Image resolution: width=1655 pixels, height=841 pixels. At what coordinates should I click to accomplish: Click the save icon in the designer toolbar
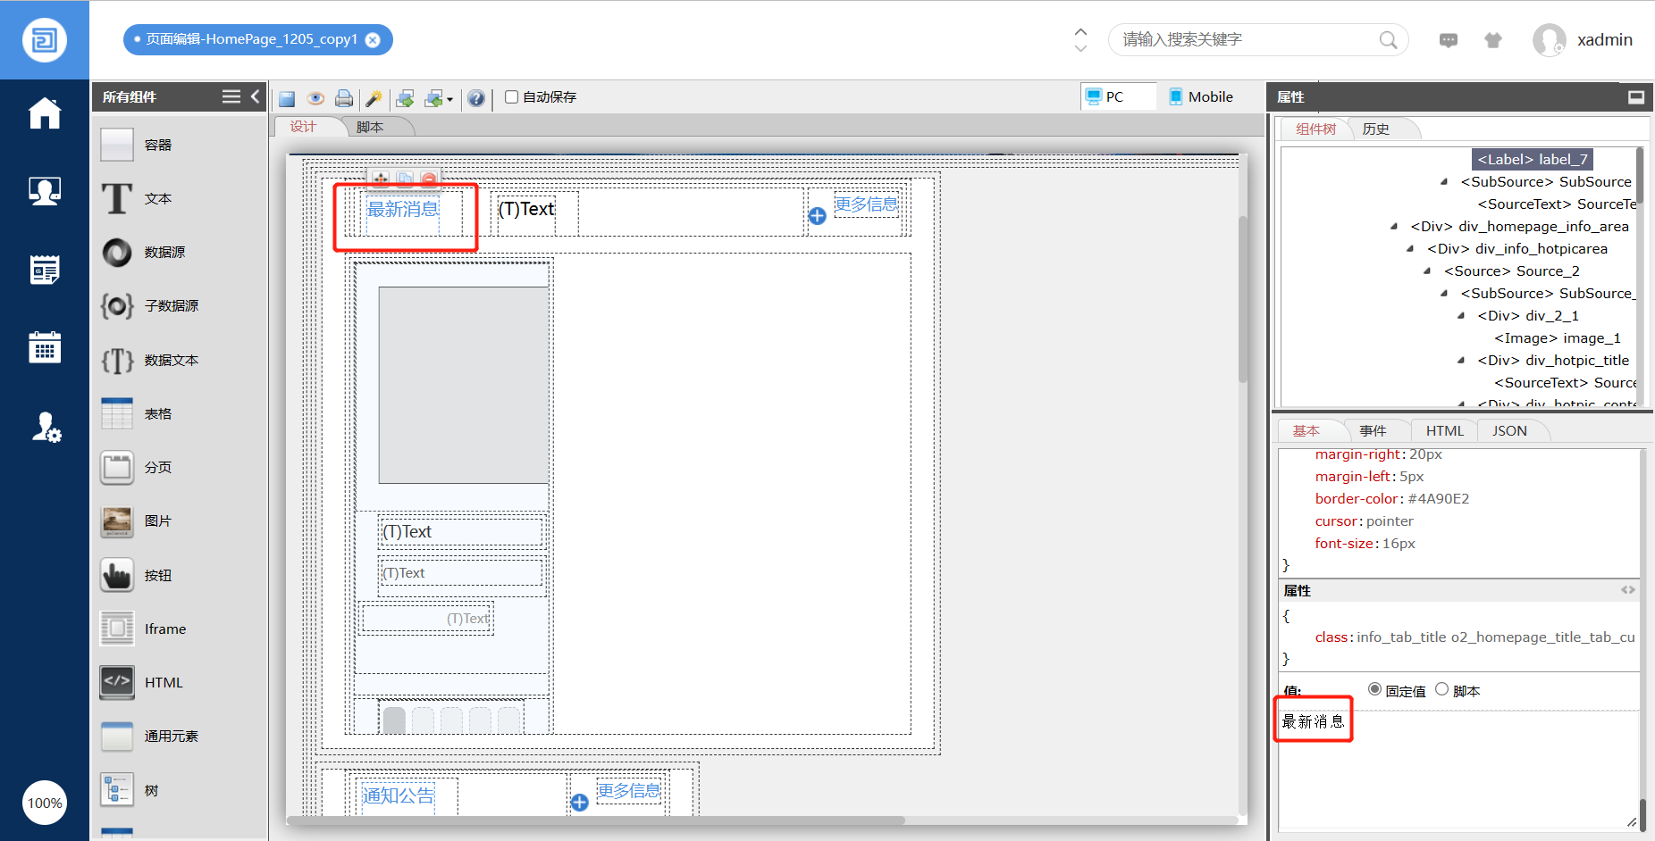click(x=287, y=98)
